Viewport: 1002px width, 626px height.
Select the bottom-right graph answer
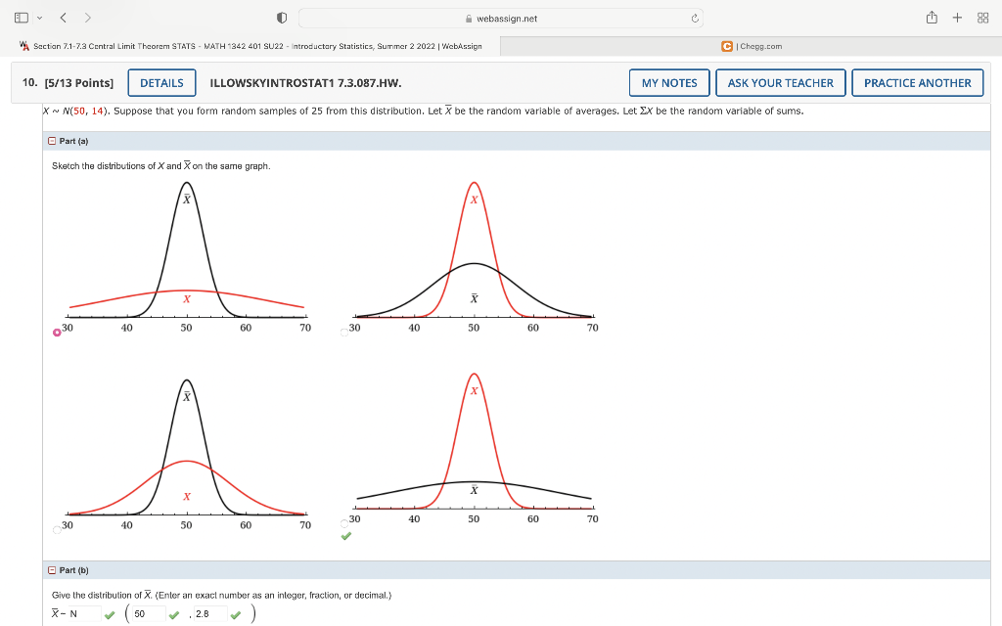click(x=343, y=523)
